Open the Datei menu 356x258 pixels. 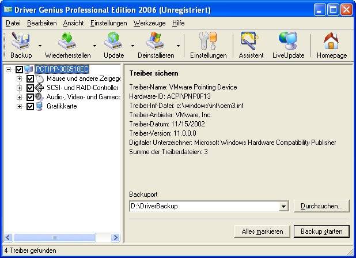13,23
